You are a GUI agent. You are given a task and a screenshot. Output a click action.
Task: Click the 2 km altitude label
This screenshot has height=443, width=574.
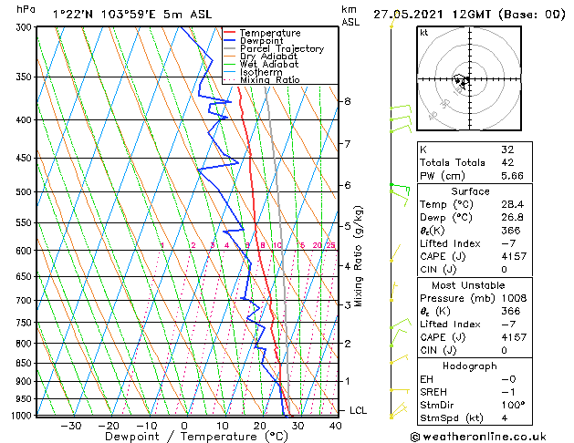[348, 344]
